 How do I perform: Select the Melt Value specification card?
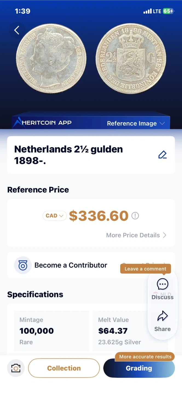click(120, 331)
